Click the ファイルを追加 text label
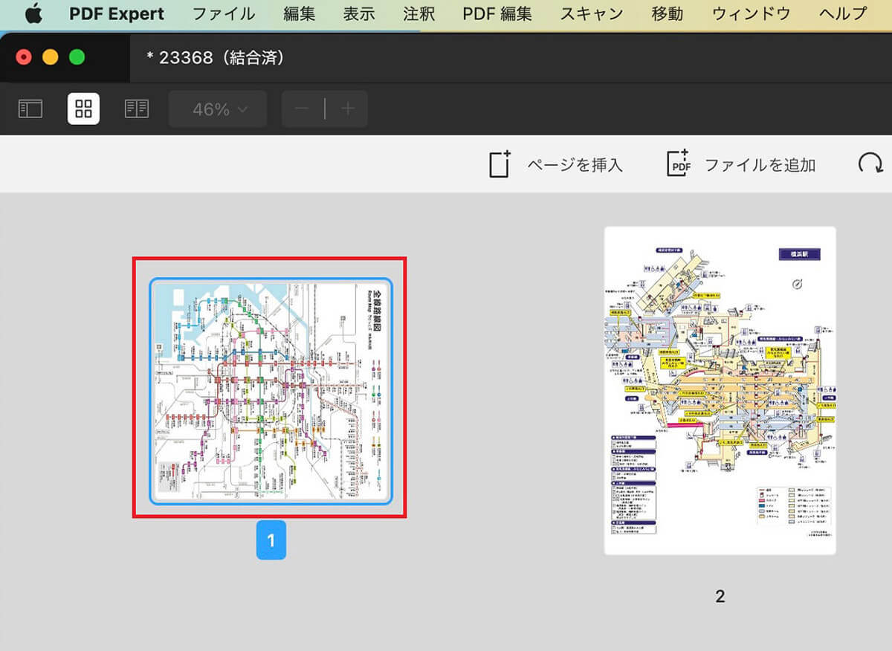The height and width of the screenshot is (651, 892). click(760, 165)
